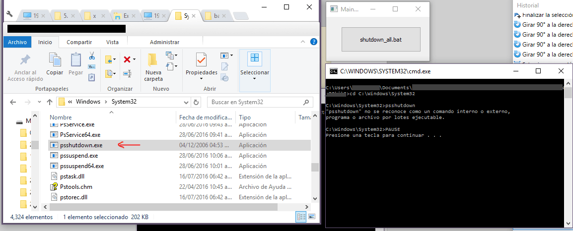Open the Archivo menu button
Image resolution: width=573 pixels, height=231 pixels.
point(17,42)
